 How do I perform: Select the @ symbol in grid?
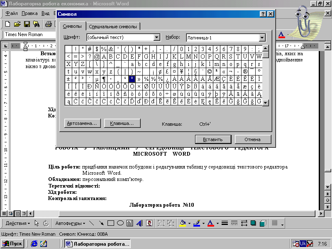(97, 56)
